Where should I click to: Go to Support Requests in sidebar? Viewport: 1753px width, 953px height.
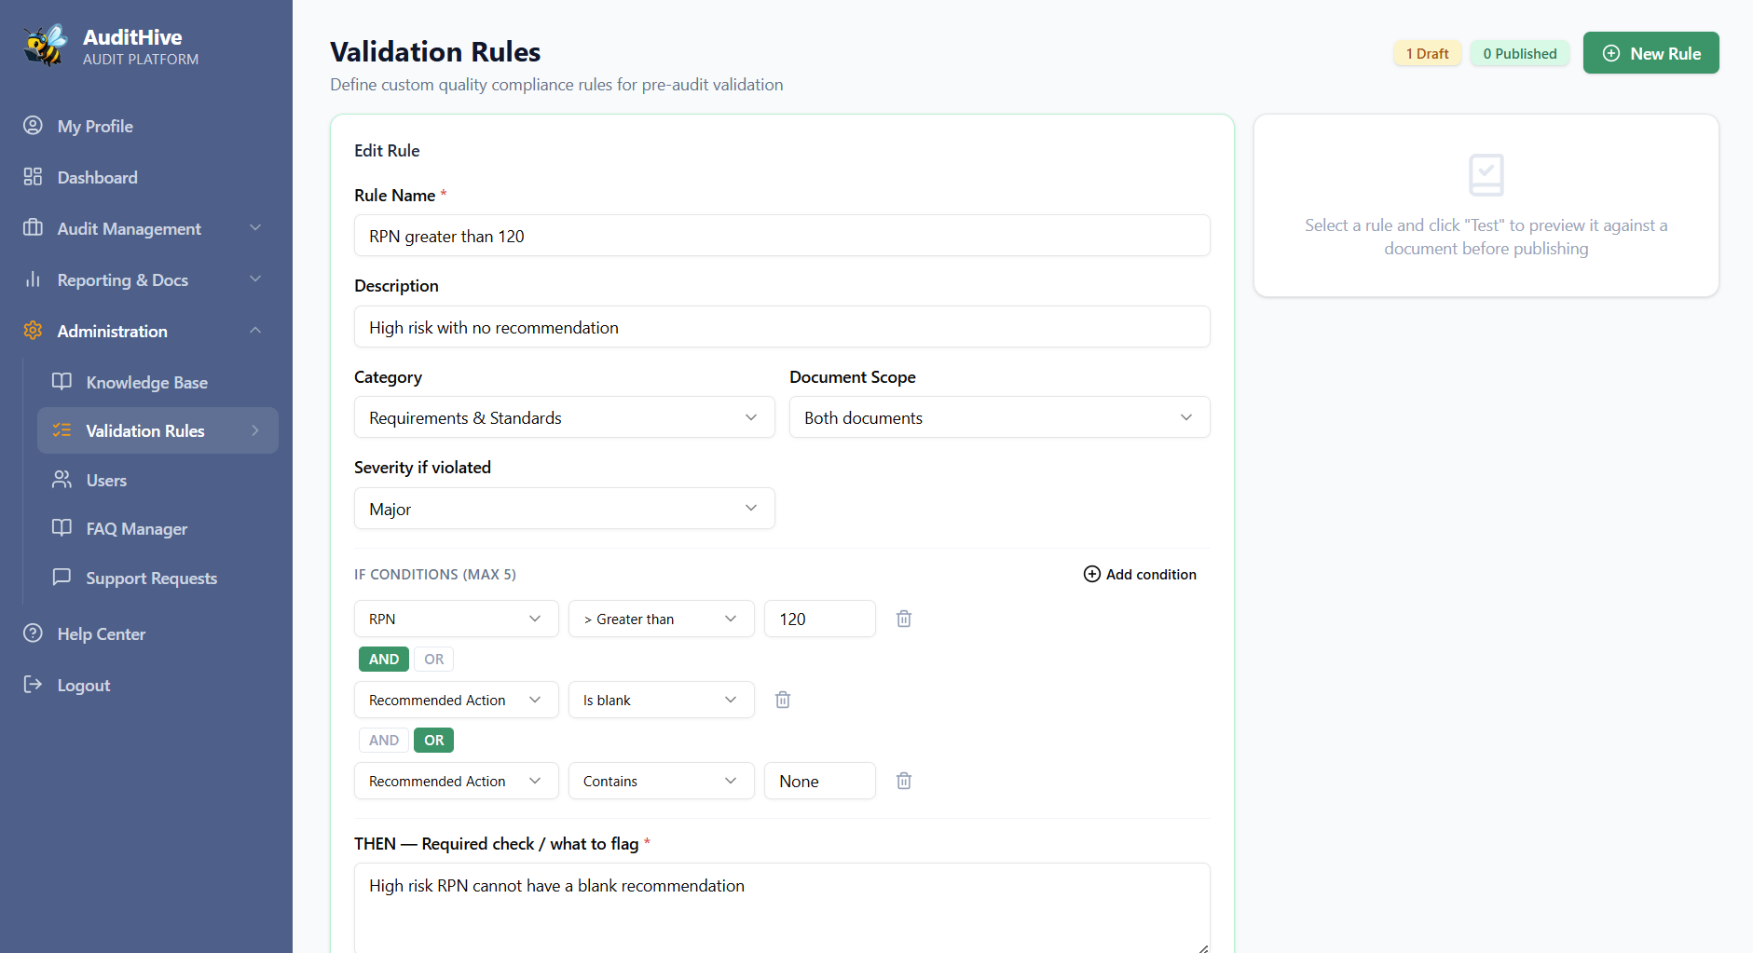click(151, 578)
